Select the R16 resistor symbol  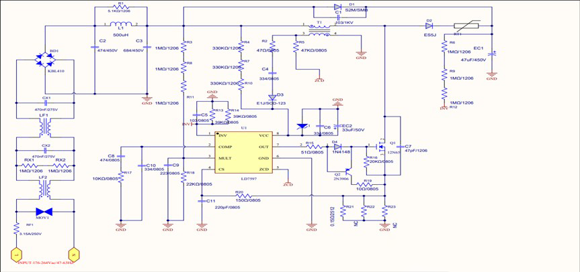366,161
